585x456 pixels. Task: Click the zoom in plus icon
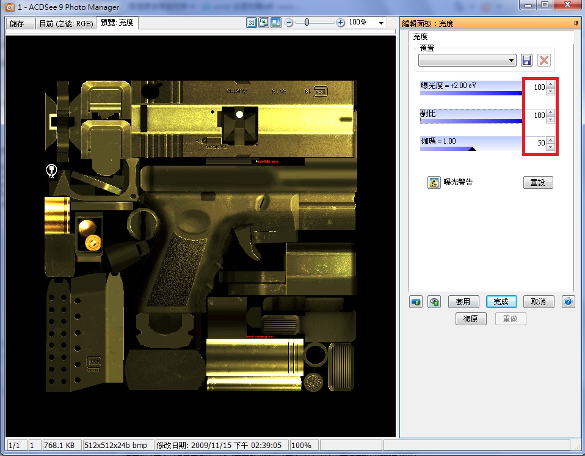click(340, 23)
